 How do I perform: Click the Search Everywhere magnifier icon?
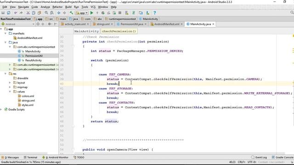click(x=292, y=12)
